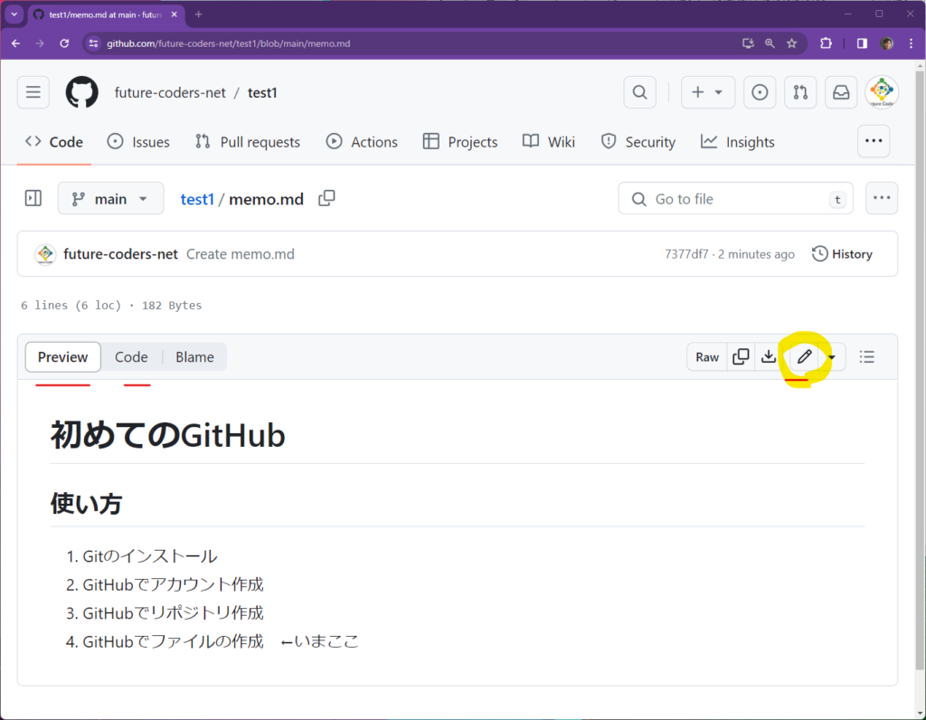Image resolution: width=926 pixels, height=720 pixels.
Task: Click the browser back arrow
Action: point(16,43)
